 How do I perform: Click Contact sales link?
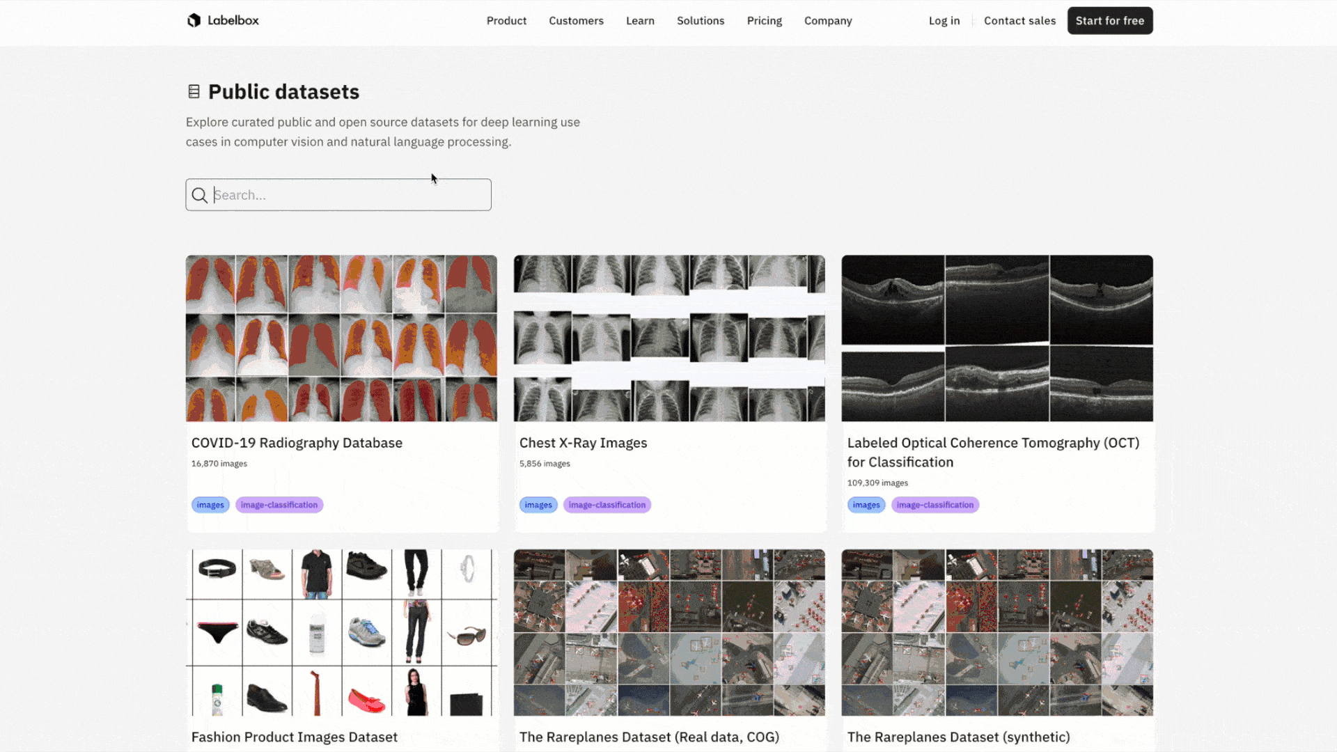1019,20
